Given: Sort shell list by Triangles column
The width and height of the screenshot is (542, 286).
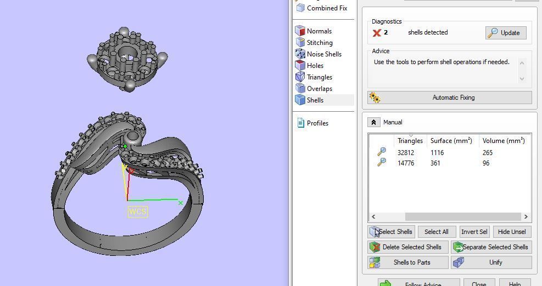Looking at the screenshot, I should tap(410, 141).
